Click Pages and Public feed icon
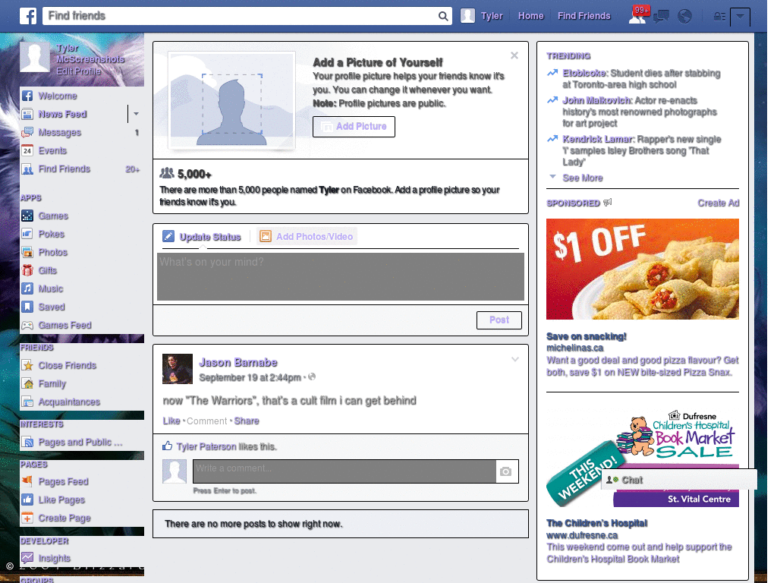The height and width of the screenshot is (583, 777). (x=27, y=443)
